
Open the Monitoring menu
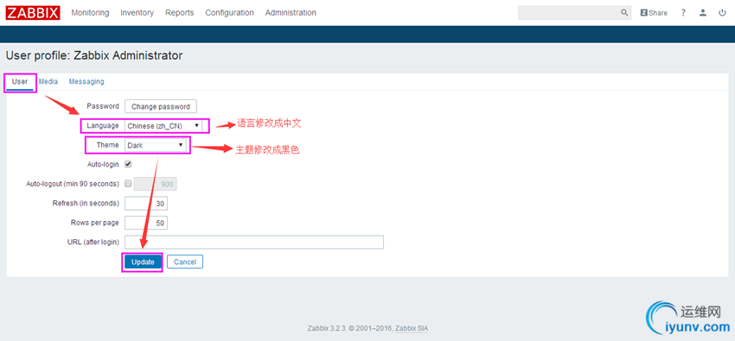(x=90, y=13)
